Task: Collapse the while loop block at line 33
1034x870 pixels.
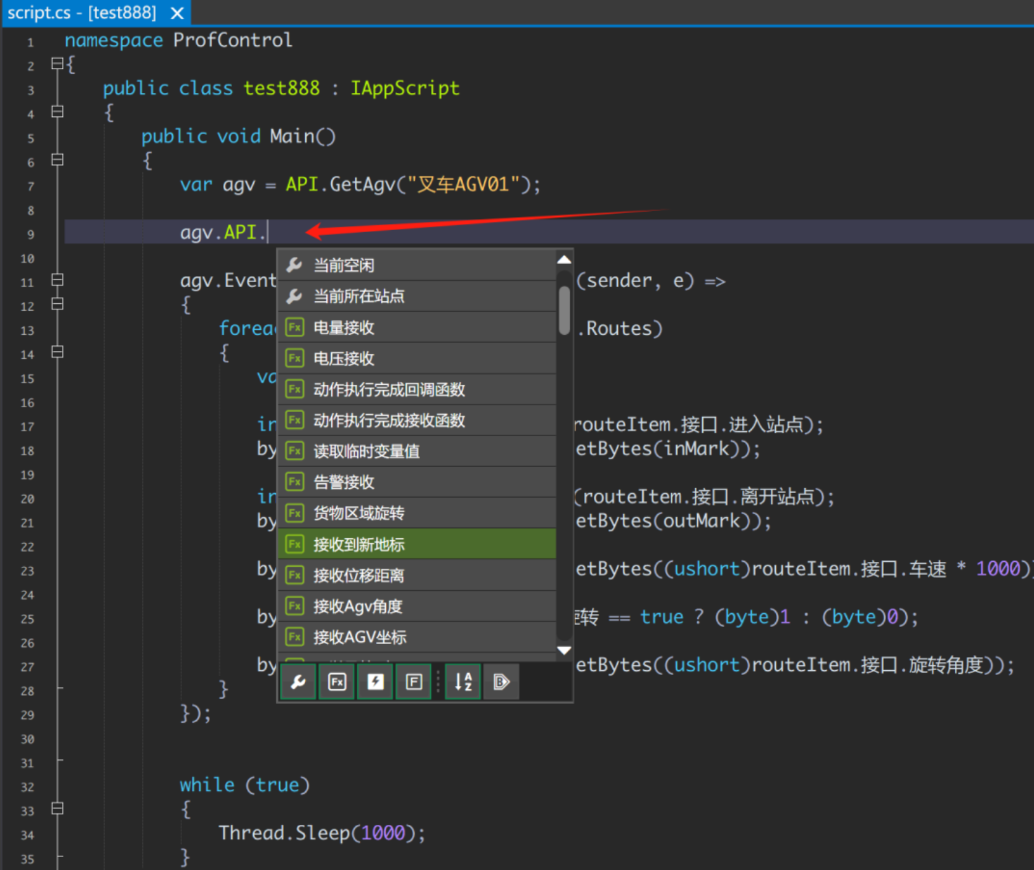Action: pos(57,809)
